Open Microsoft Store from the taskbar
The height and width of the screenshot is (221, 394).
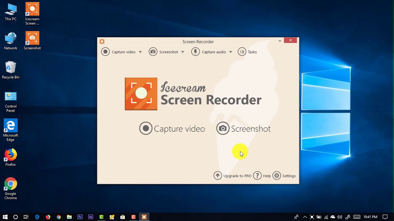point(123,217)
